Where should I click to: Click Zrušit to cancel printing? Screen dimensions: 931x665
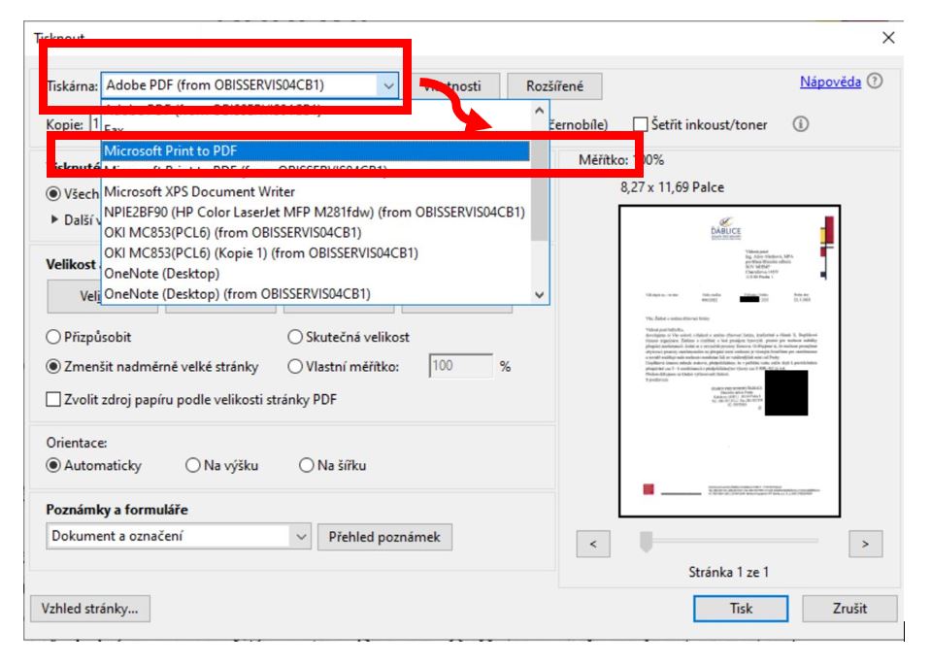(x=849, y=609)
